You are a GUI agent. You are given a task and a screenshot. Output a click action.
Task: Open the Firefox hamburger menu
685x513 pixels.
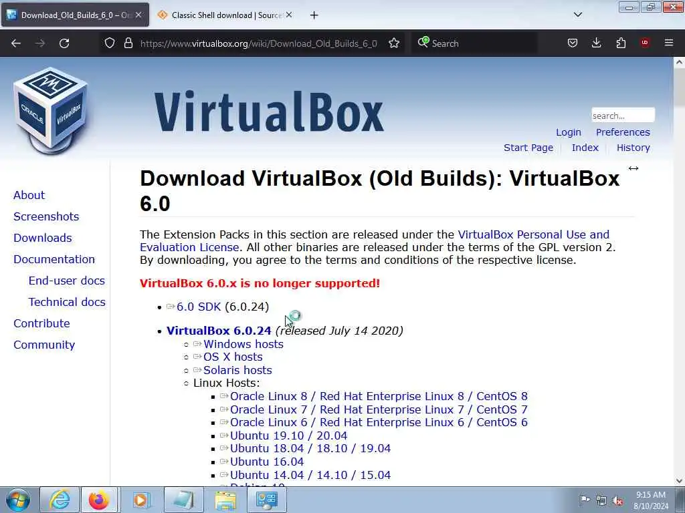click(x=669, y=43)
